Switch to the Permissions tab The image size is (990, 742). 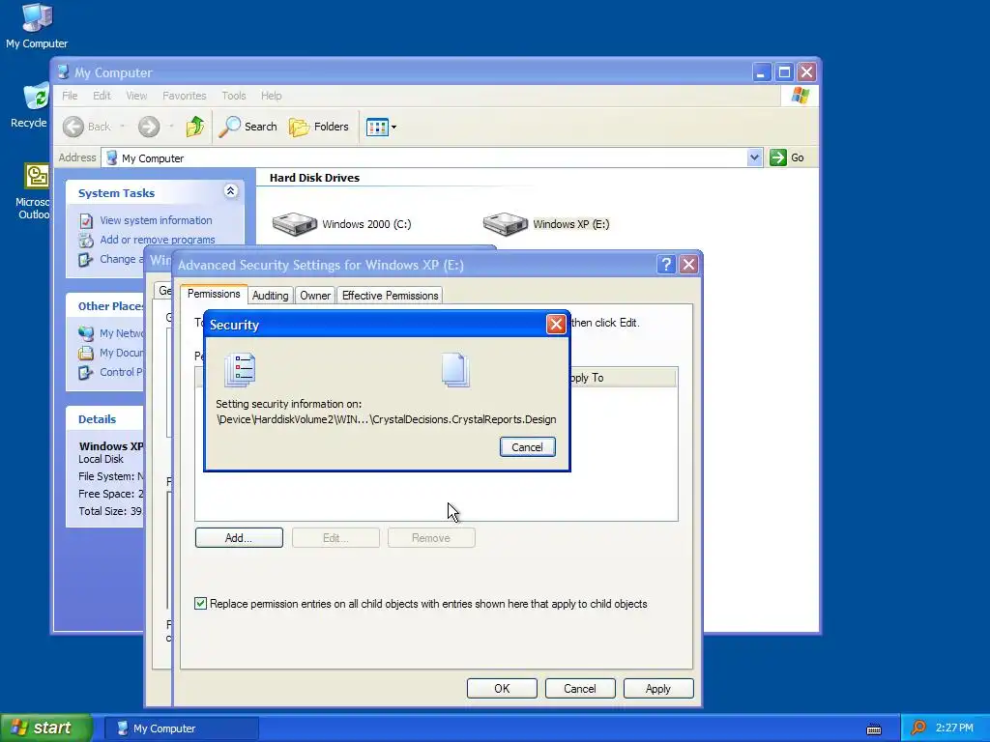click(214, 294)
